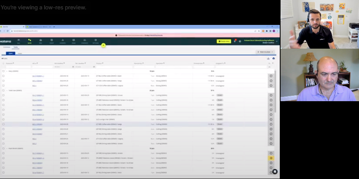The height and width of the screenshot is (179, 359).
Task: Click the table vertical scrollbar
Action: tap(275, 91)
